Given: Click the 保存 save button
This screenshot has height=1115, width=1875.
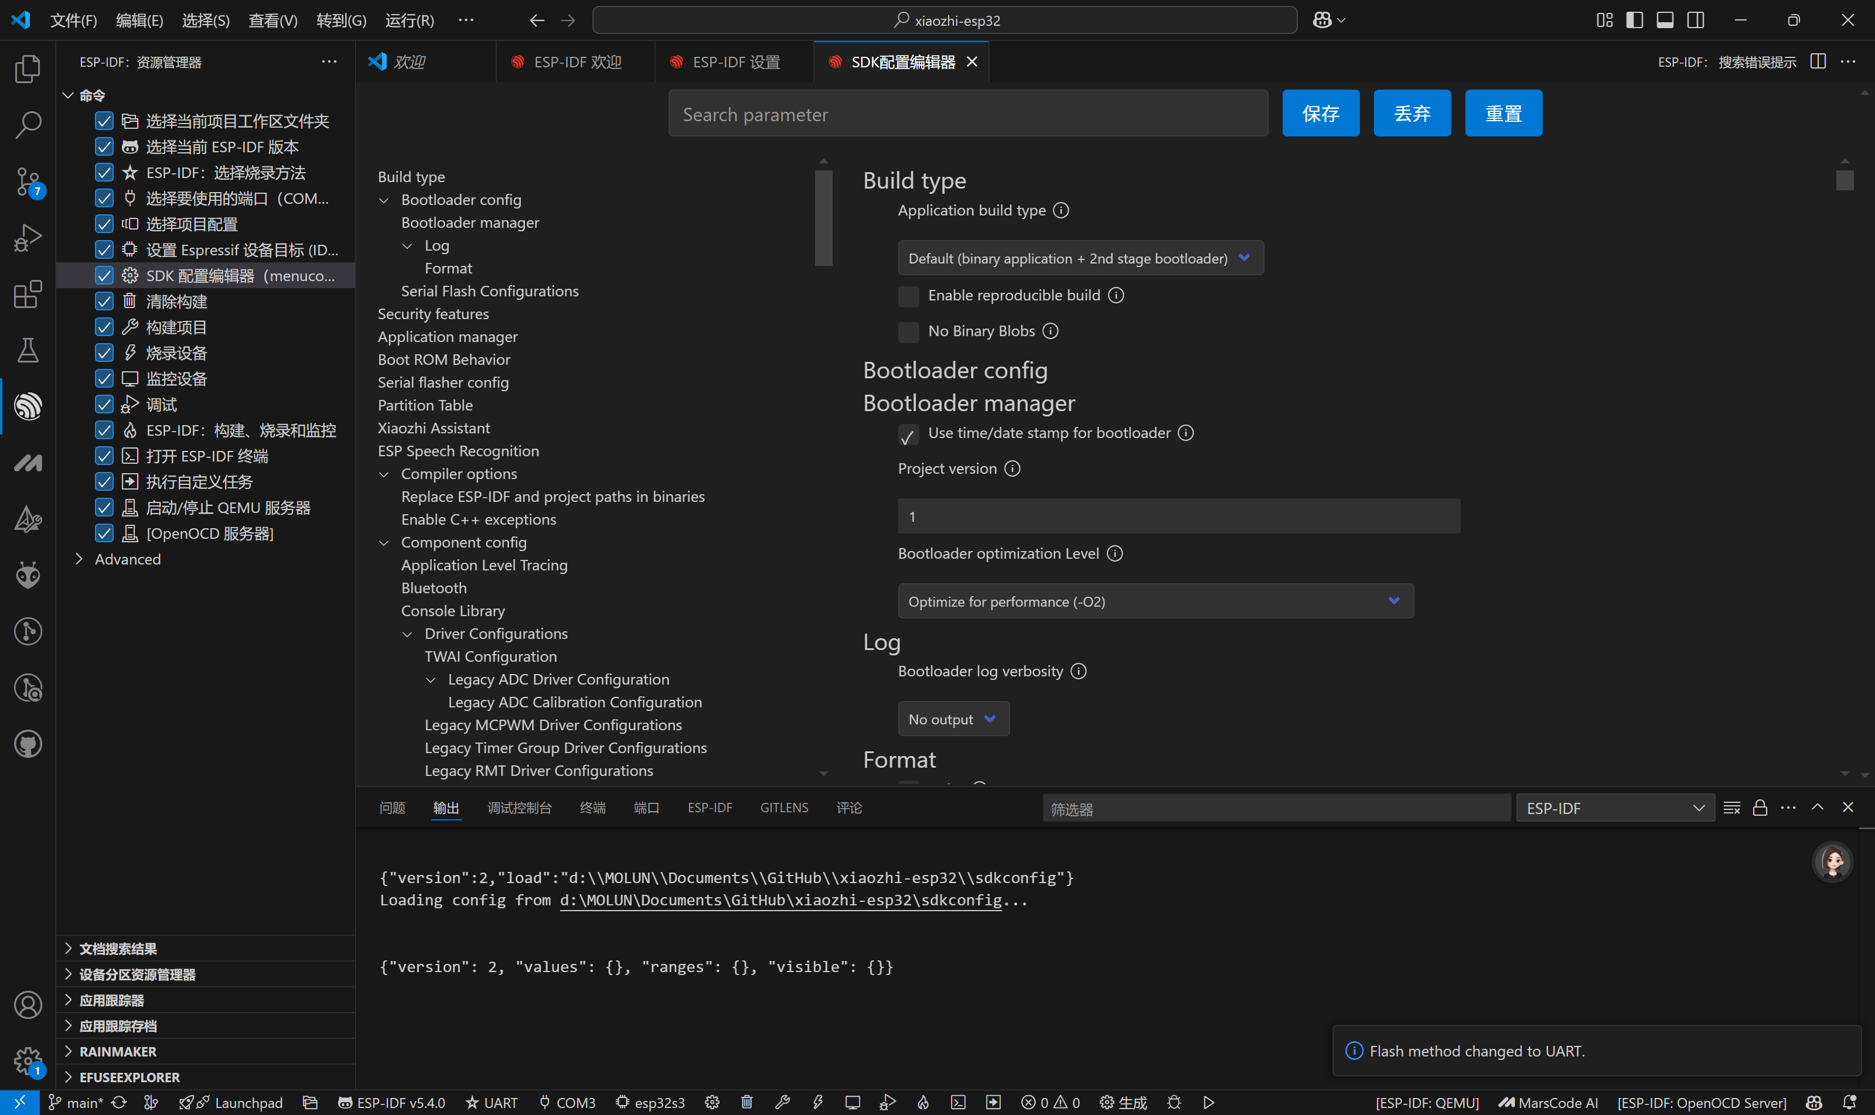Looking at the screenshot, I should coord(1320,114).
